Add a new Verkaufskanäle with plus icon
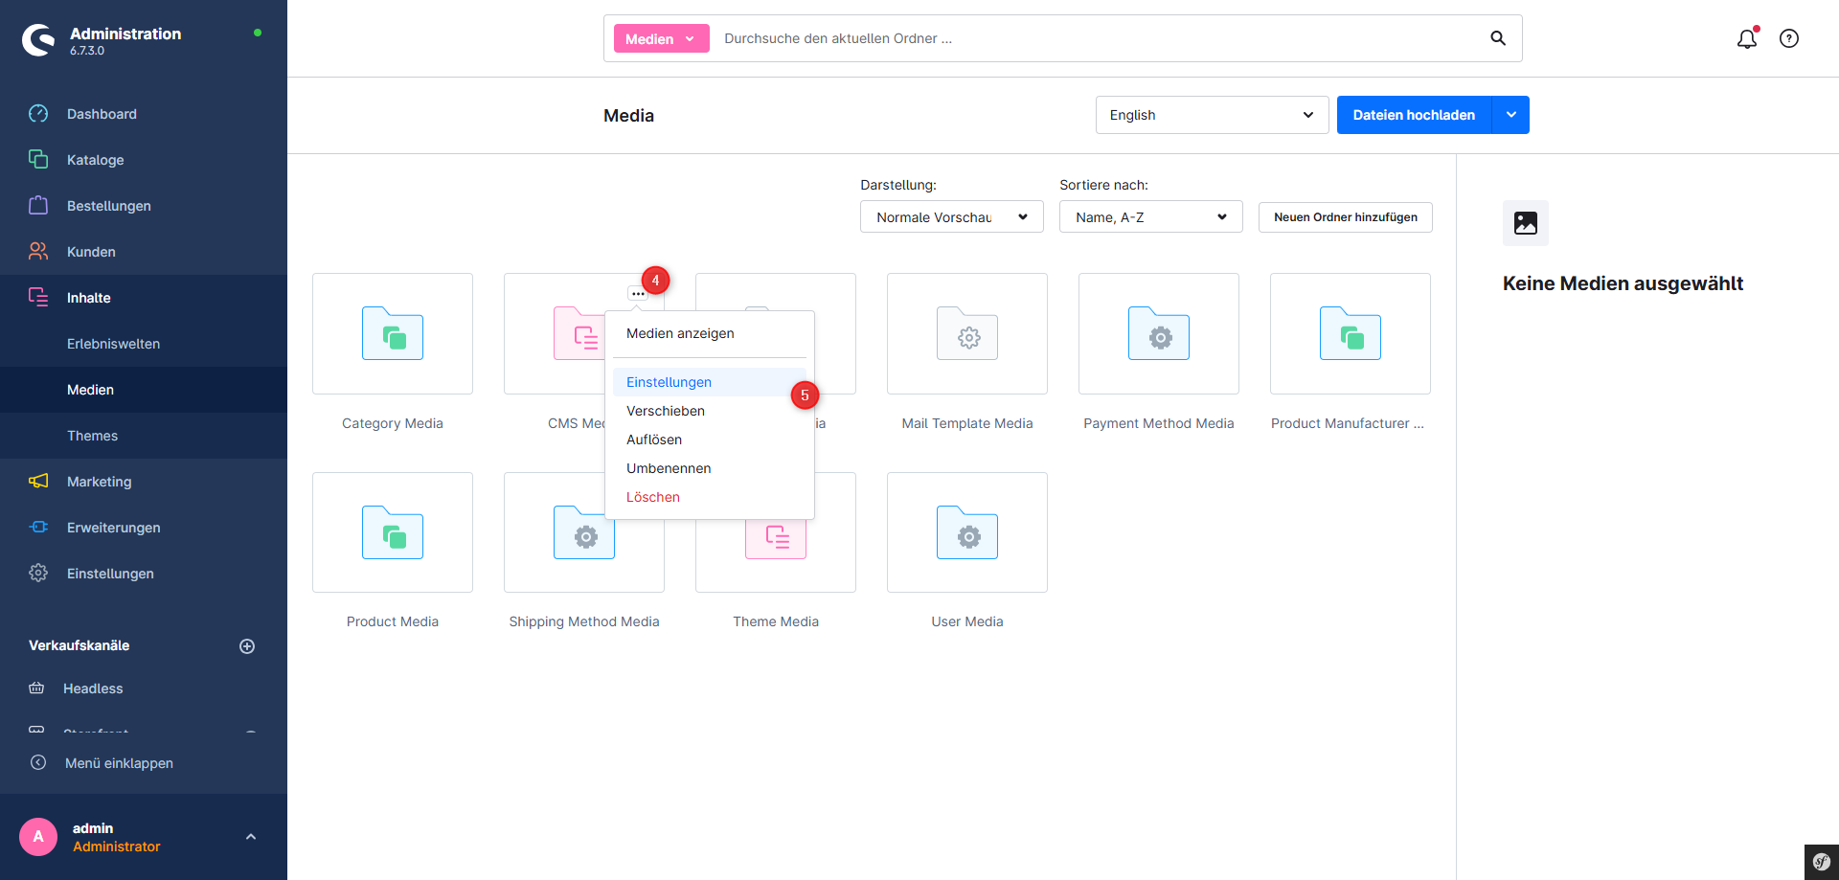The image size is (1839, 880). [247, 646]
